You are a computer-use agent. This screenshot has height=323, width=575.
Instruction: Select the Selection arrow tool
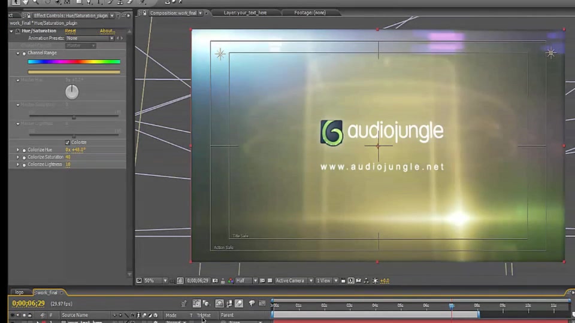[x=16, y=2]
